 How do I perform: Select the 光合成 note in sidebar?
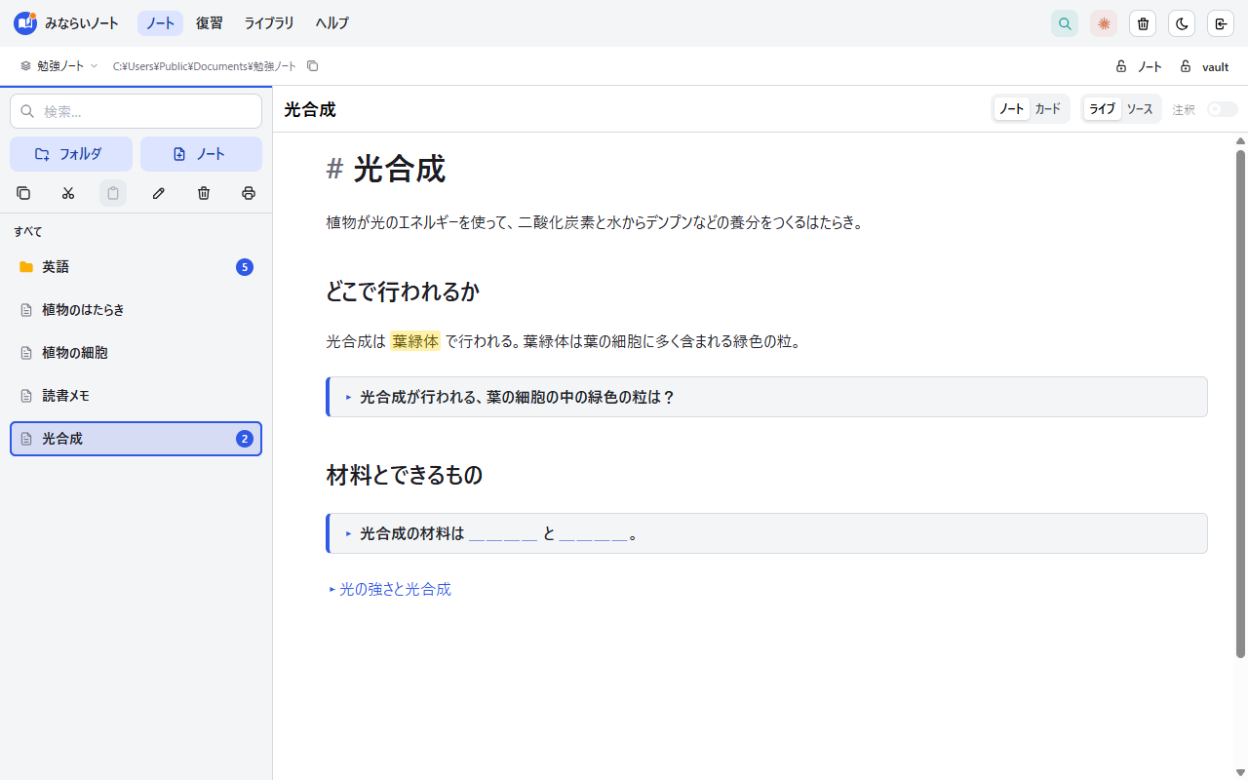tap(136, 439)
